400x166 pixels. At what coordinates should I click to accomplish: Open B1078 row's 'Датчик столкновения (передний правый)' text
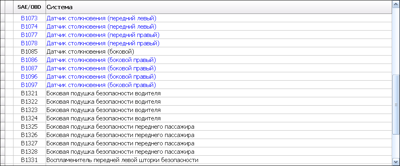pos(103,43)
